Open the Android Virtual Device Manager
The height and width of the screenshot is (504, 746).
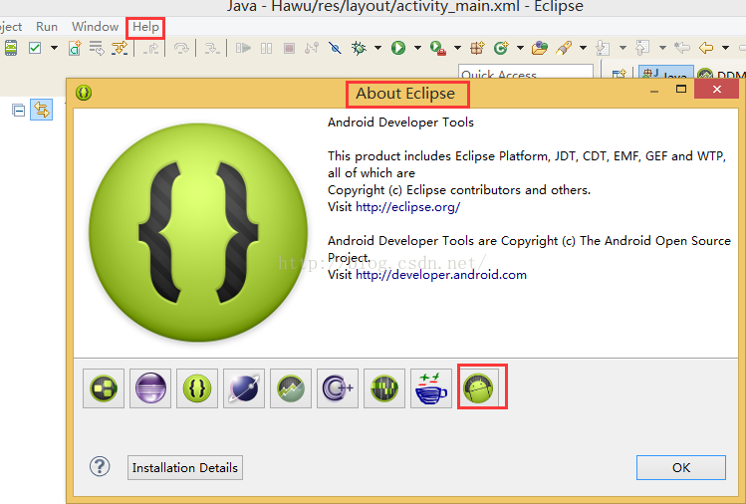(x=11, y=48)
